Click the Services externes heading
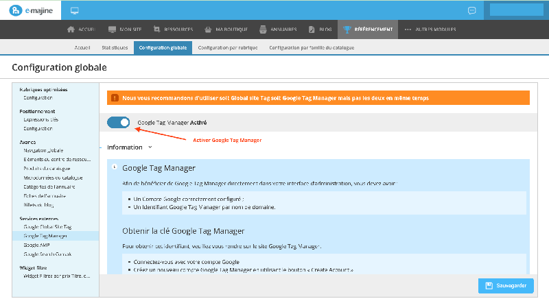 (39, 219)
